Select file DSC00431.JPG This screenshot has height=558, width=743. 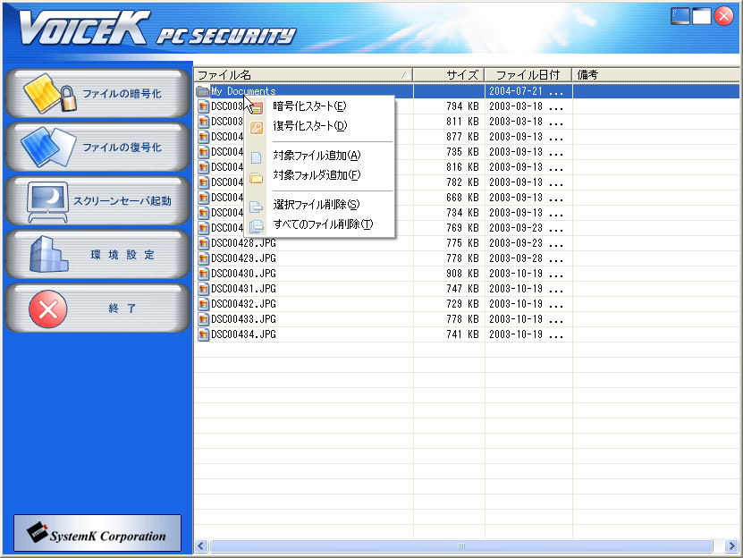click(x=243, y=289)
